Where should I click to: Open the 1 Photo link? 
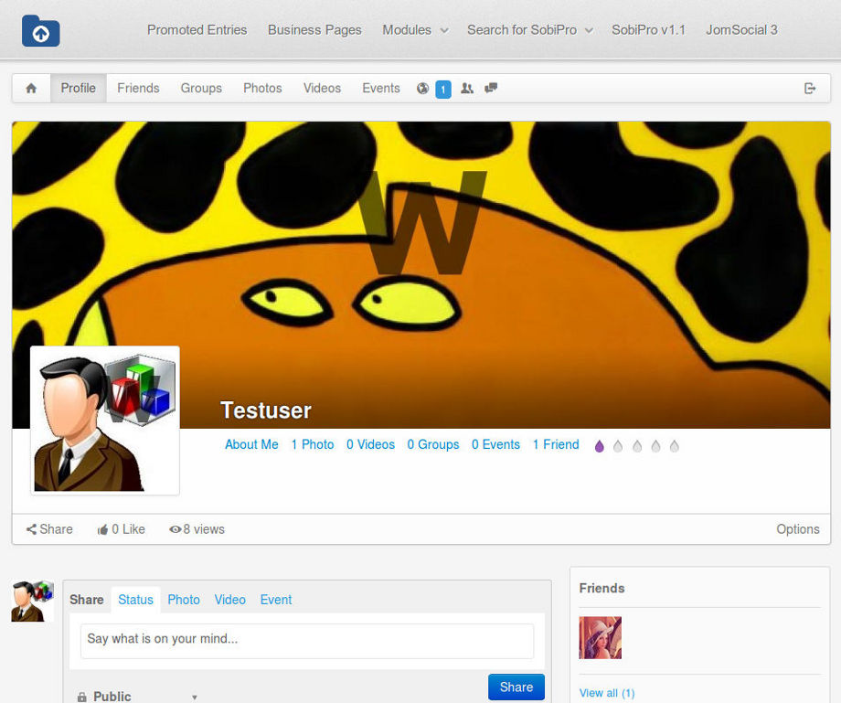(313, 444)
